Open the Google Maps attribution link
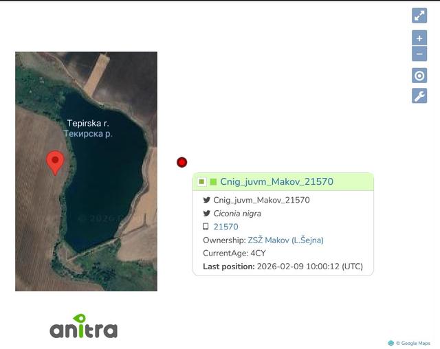Screen dimensions: 440x349 coord(412,343)
